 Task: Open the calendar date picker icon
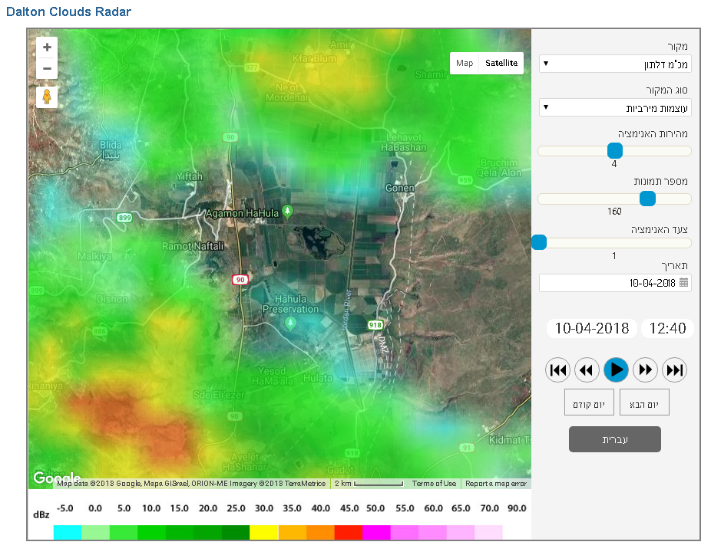coord(683,283)
